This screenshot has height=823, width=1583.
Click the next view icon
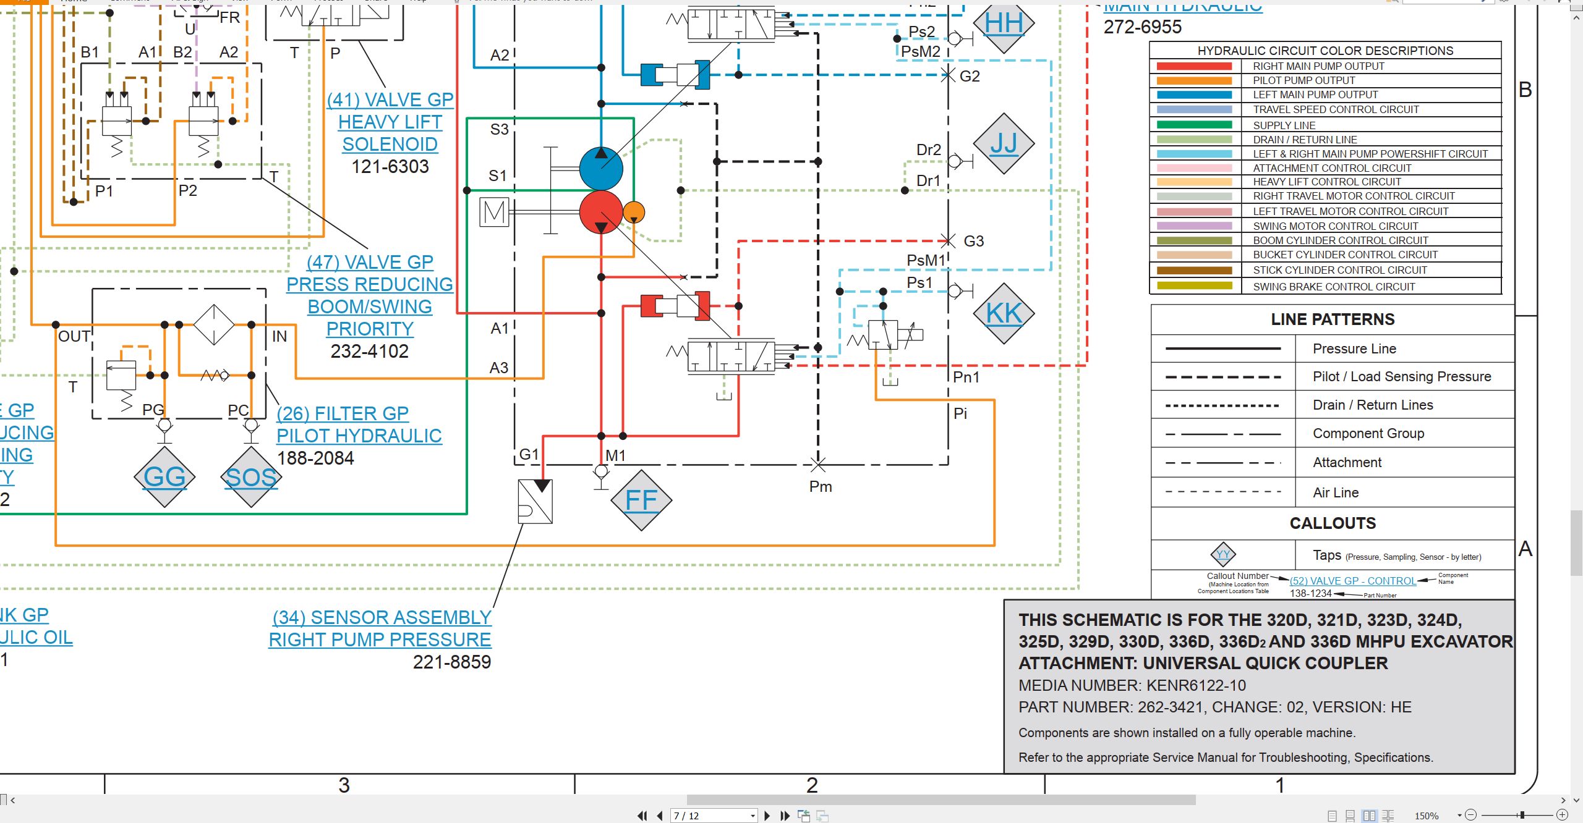pyautogui.click(x=822, y=816)
